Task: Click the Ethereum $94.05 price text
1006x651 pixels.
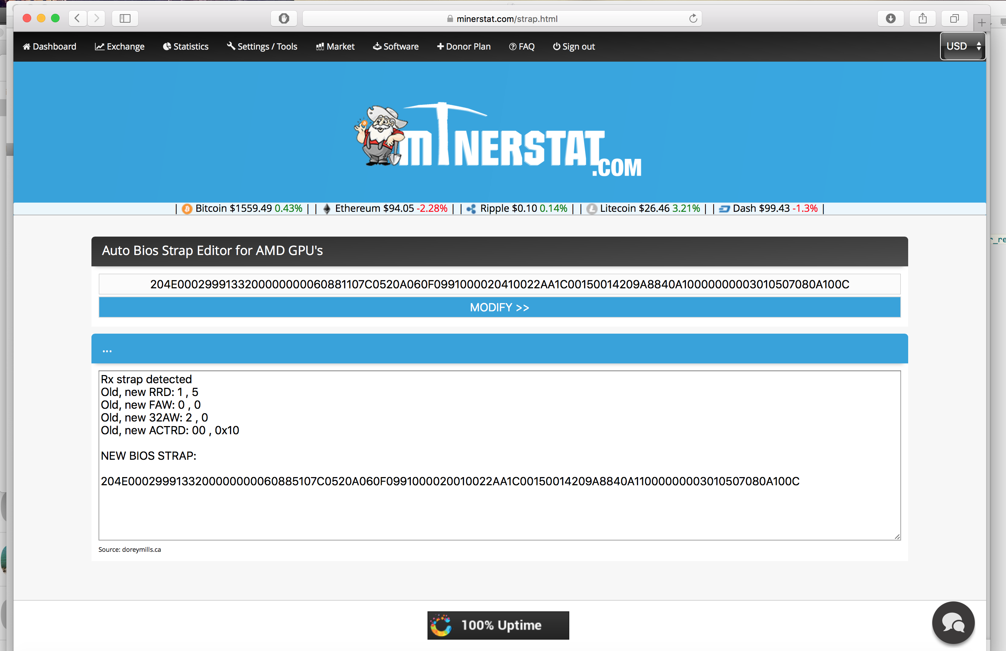Action: click(374, 208)
